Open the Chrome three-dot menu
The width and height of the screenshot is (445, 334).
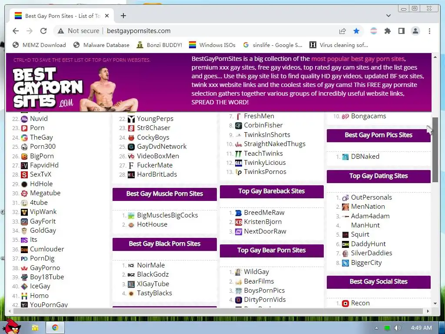pyautogui.click(x=429, y=31)
